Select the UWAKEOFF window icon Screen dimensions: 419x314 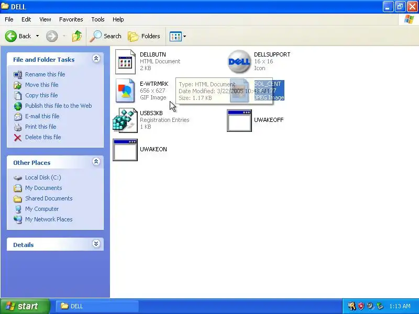[x=239, y=120]
